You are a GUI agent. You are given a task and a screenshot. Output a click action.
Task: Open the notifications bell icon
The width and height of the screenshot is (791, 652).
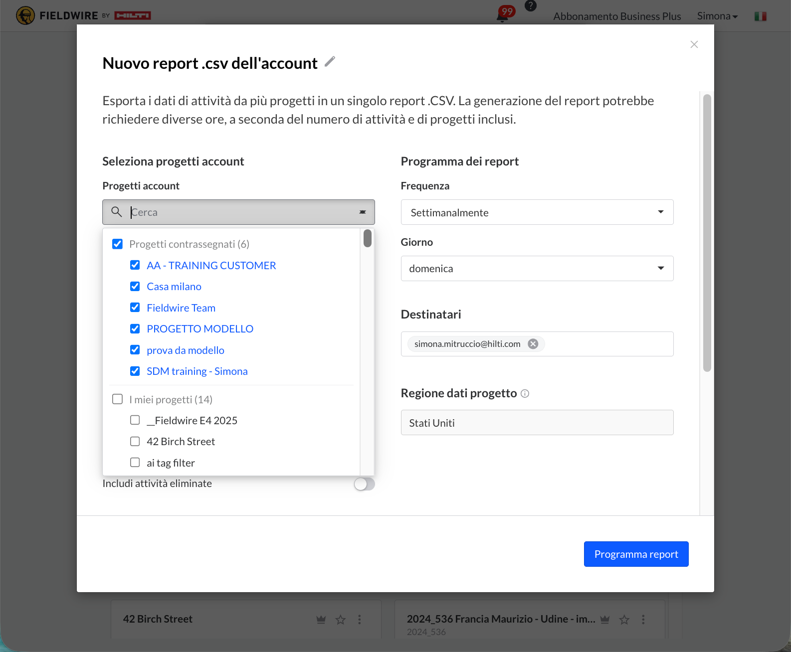(502, 17)
